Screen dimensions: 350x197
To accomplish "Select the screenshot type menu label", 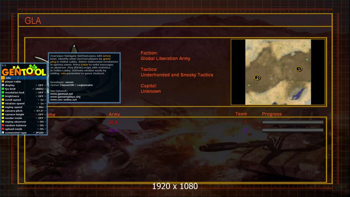I will pos(16,133).
